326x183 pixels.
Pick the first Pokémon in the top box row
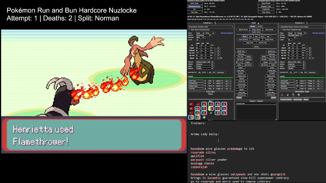tap(191, 104)
